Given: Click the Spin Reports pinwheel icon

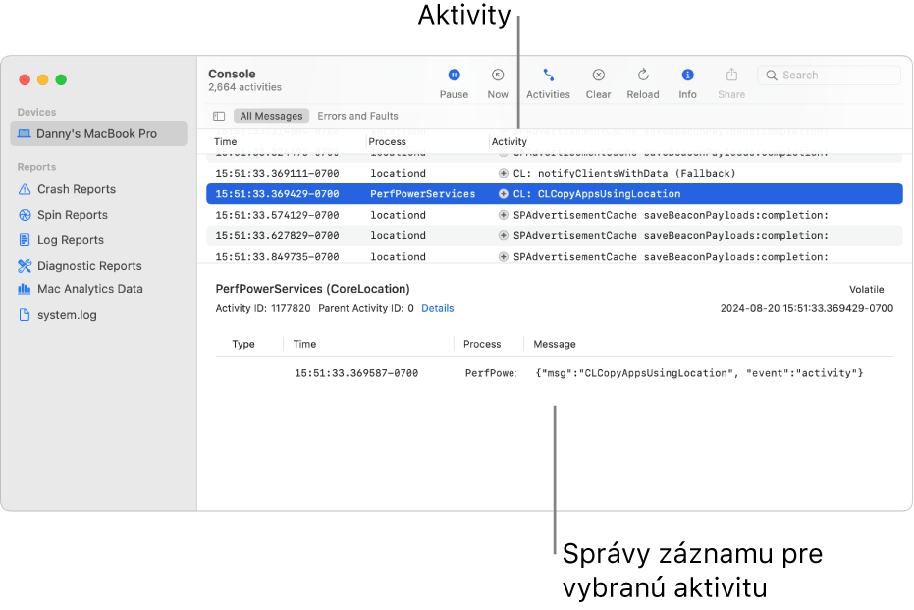Looking at the screenshot, I should point(25,215).
